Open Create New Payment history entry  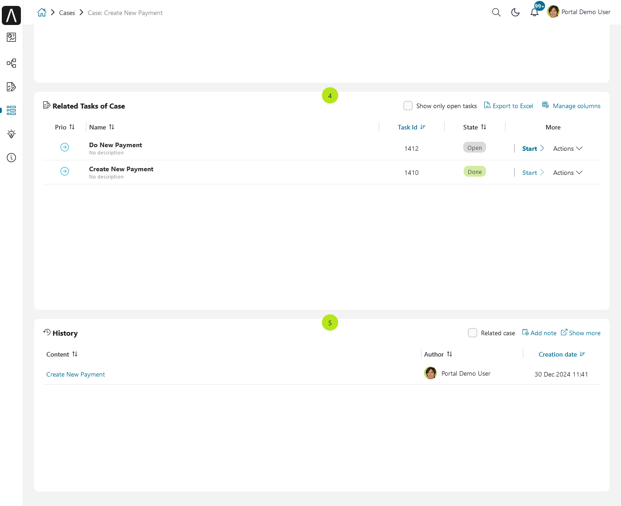[x=75, y=374]
